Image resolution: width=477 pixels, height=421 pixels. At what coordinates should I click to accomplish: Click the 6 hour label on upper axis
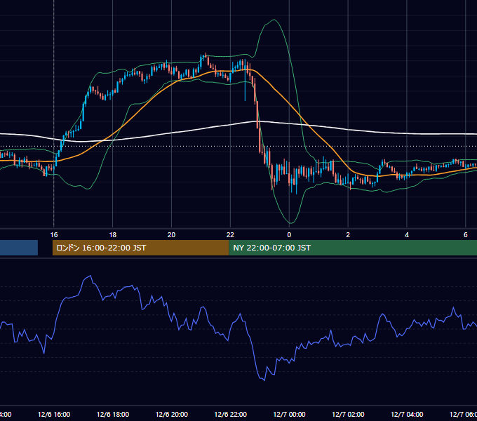(466, 235)
